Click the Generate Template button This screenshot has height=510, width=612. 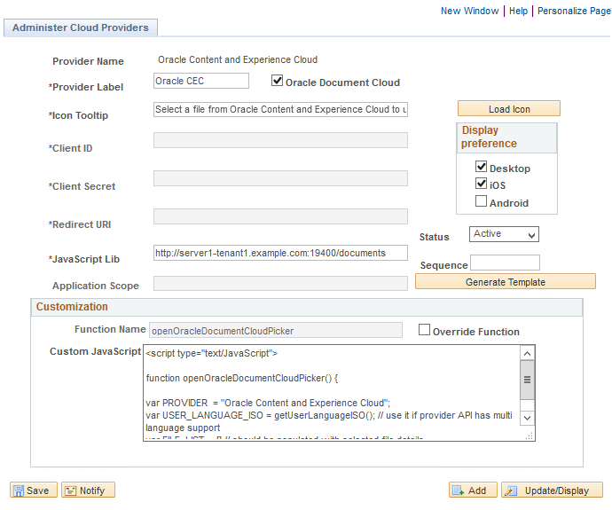tap(506, 282)
